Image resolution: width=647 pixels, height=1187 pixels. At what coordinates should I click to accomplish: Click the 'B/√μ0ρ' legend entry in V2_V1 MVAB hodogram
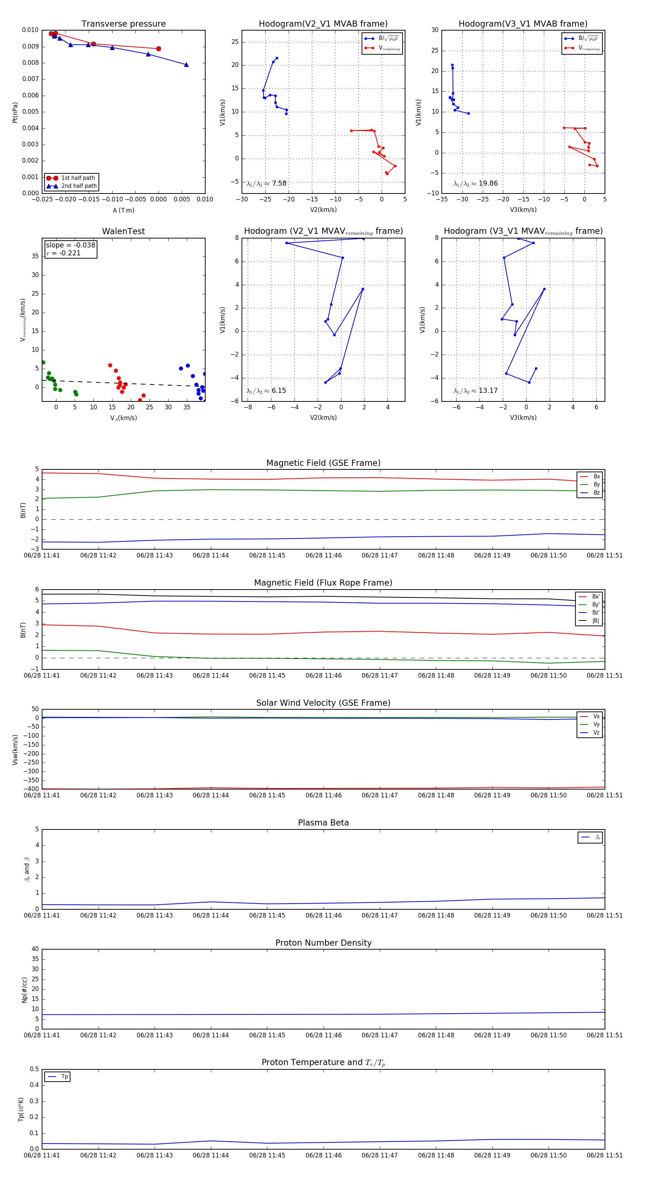(x=381, y=39)
